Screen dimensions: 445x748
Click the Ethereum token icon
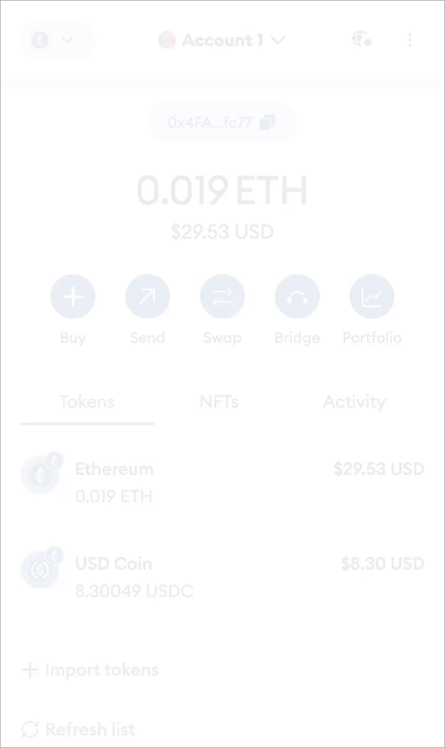[x=40, y=475]
